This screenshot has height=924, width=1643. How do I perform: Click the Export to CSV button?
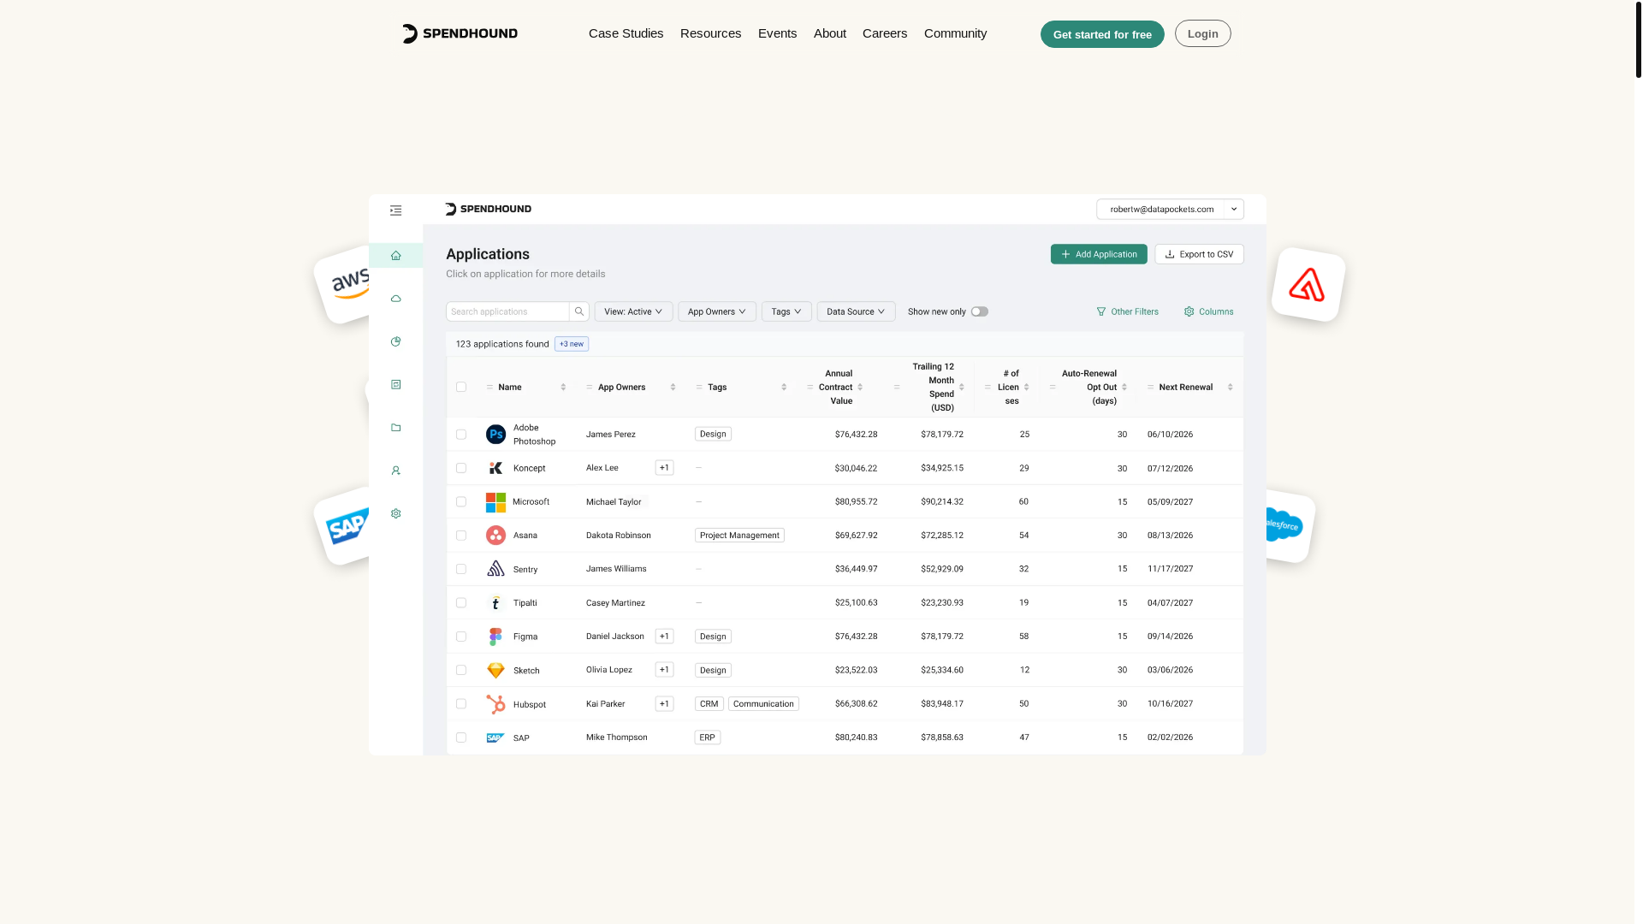[1199, 254]
